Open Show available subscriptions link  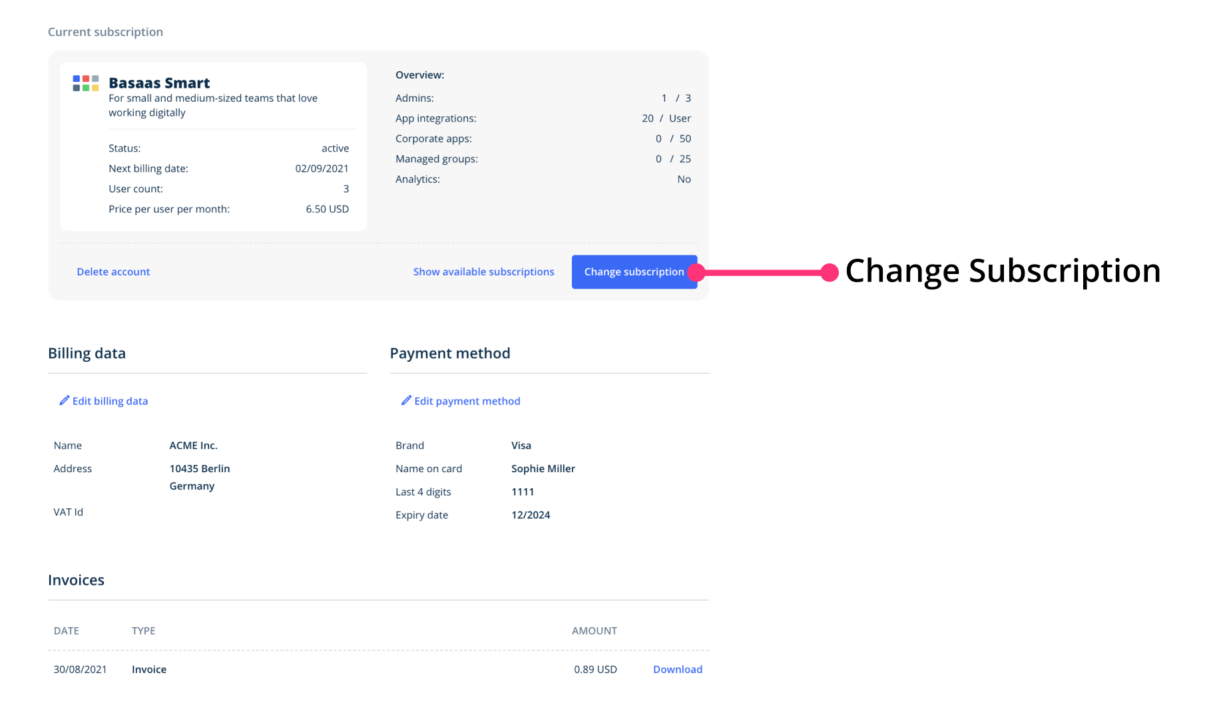(x=483, y=272)
